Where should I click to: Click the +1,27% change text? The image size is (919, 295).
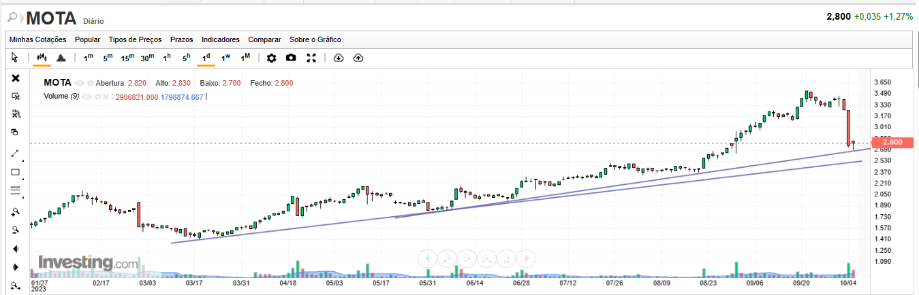coord(898,16)
